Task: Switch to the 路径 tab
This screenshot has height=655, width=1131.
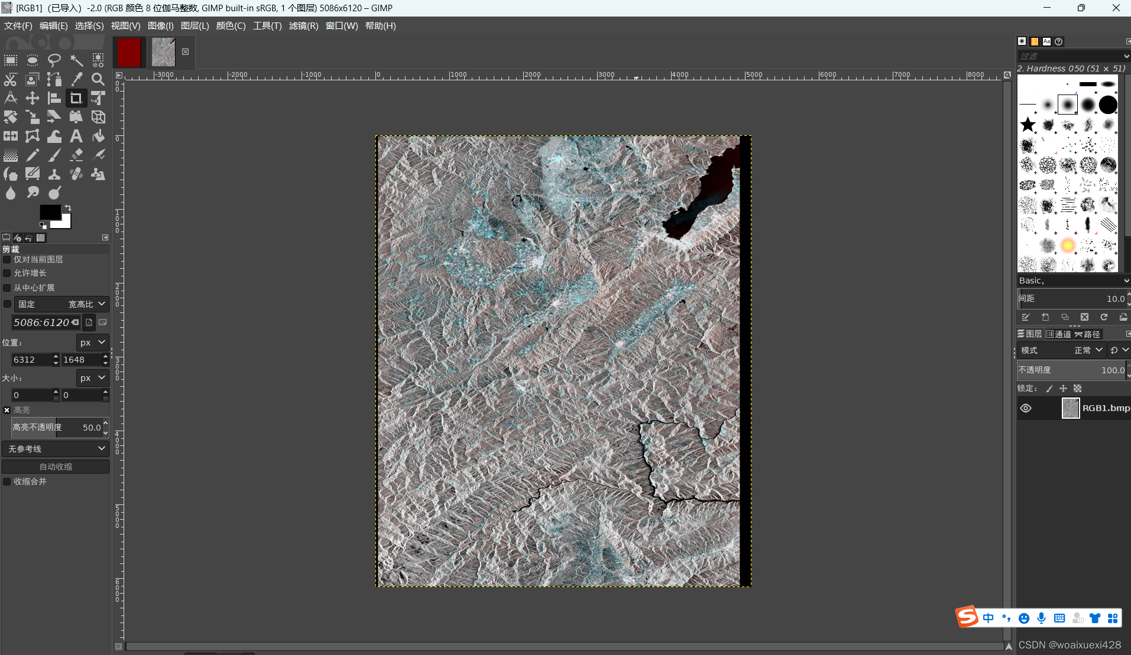Action: 1087,334
